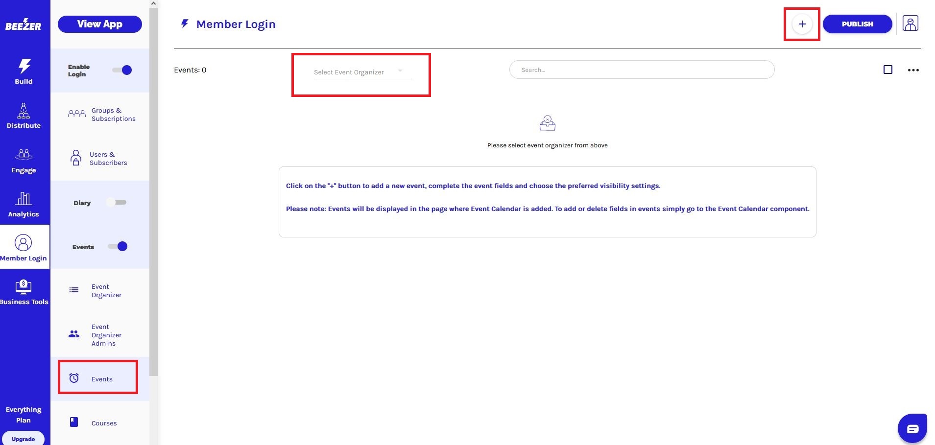Click the lightning bolt icon by Member Login title
The width and height of the screenshot is (935, 445).
185,23
